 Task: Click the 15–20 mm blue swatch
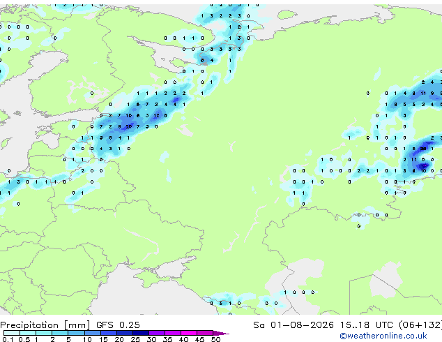108,333
